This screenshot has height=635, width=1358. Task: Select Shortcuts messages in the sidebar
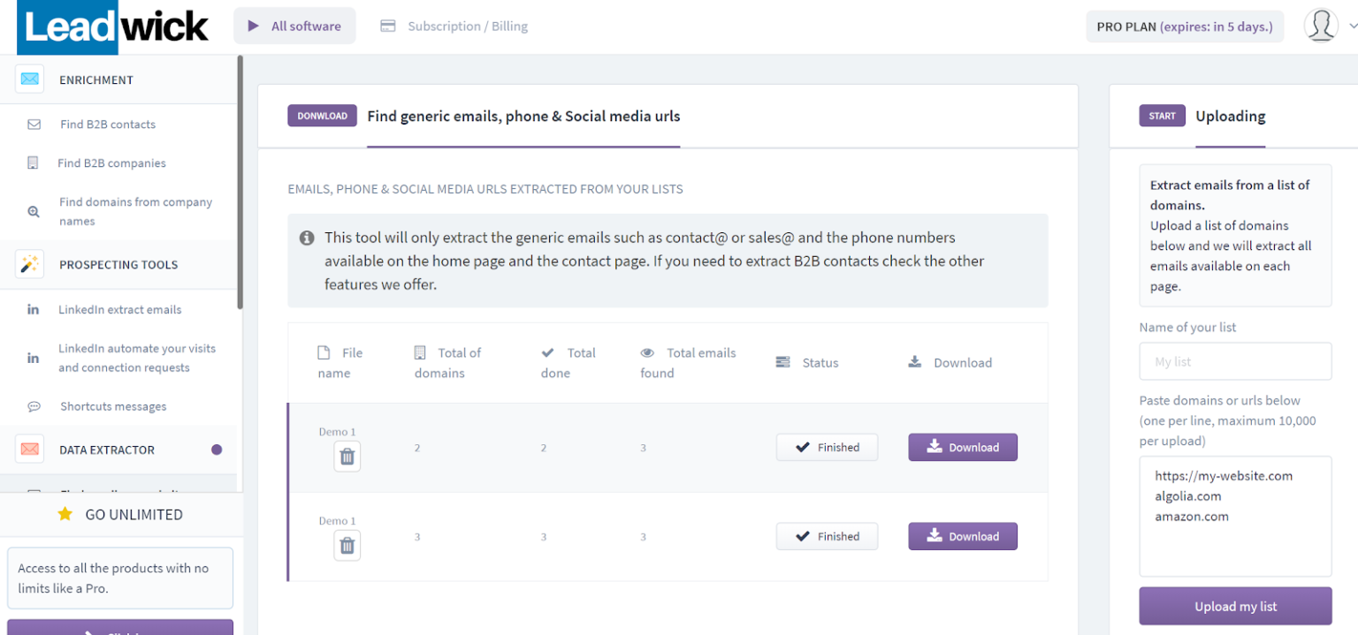(113, 407)
